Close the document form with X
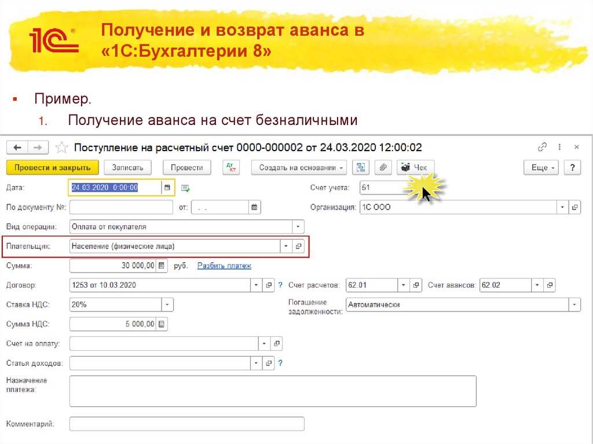 pyautogui.click(x=576, y=147)
